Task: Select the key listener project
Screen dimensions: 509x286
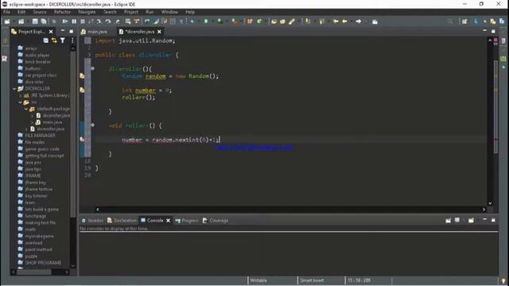Action: pos(36,196)
